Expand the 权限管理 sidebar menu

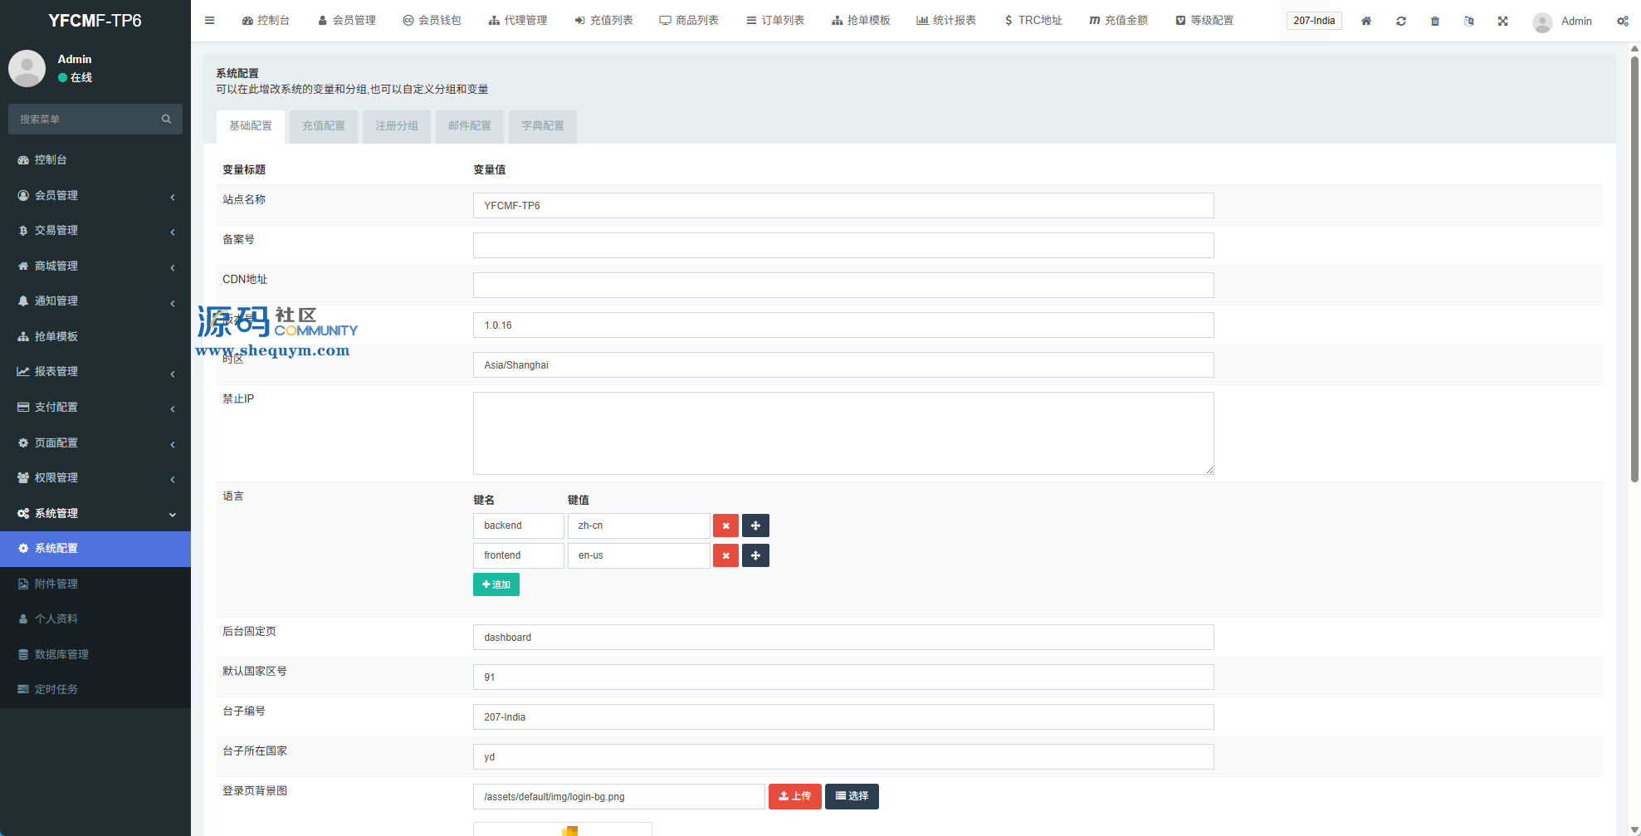(95, 477)
